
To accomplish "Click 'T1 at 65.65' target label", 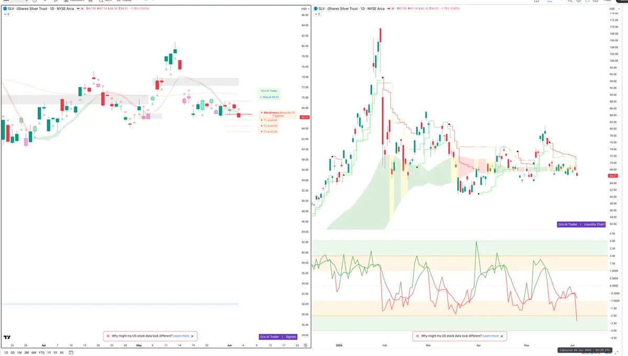I will (x=269, y=120).
